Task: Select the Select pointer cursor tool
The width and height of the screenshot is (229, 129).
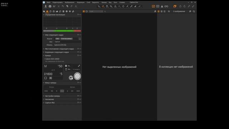Action: [99, 6]
